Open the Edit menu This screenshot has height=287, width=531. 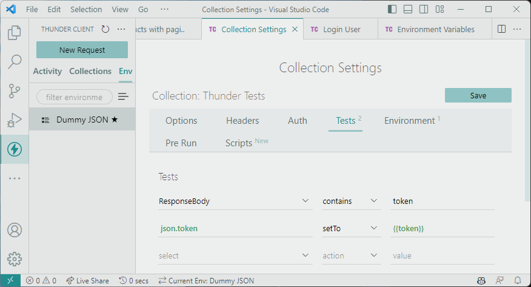click(54, 9)
